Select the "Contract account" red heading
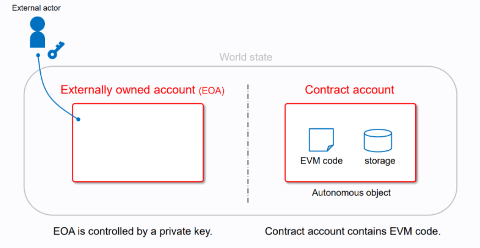The height and width of the screenshot is (248, 480). 350,89
